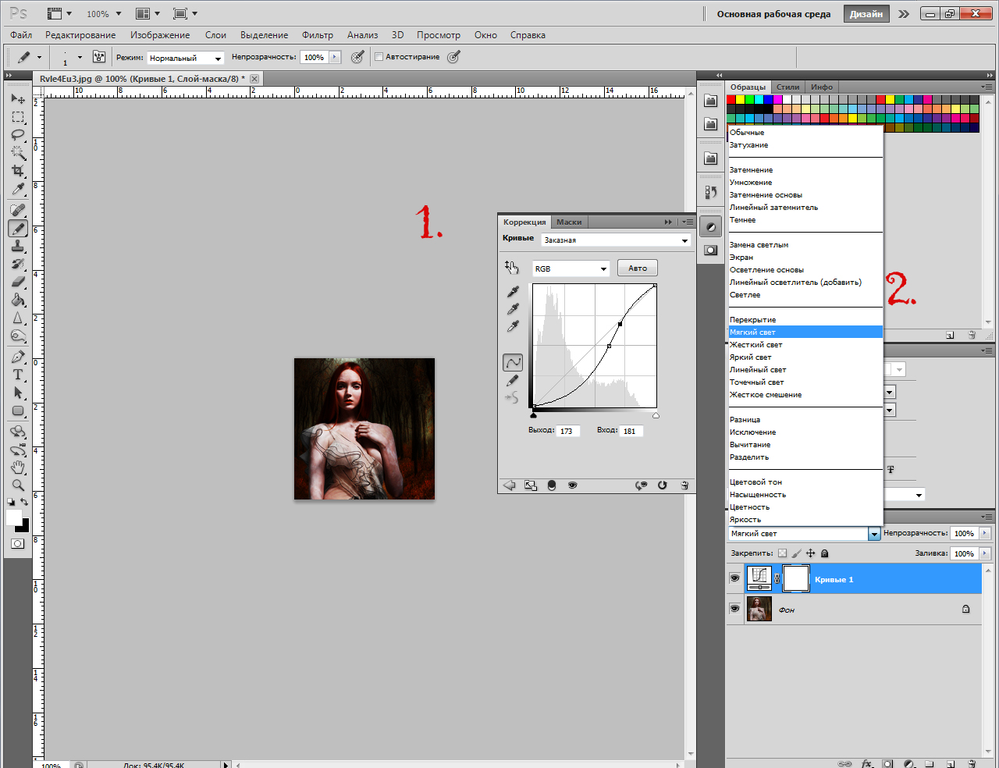The image size is (999, 768).
Task: Select the Rectangular Marquee tool
Action: click(x=18, y=117)
